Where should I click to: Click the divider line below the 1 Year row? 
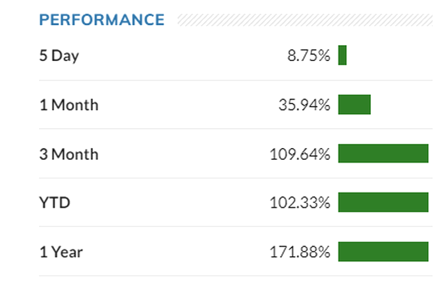[x=236, y=276]
